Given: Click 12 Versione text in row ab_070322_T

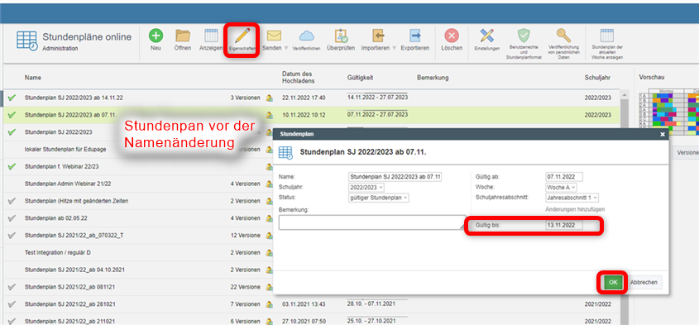Looking at the screenshot, I should point(245,236).
